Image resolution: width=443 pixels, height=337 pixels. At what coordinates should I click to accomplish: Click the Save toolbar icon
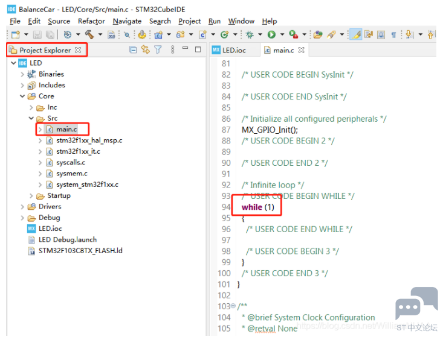click(x=37, y=34)
